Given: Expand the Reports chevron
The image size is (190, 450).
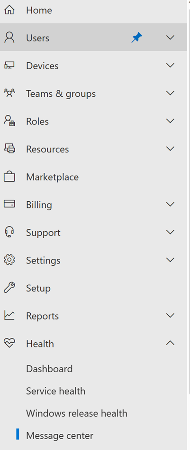Looking at the screenshot, I should (170, 315).
